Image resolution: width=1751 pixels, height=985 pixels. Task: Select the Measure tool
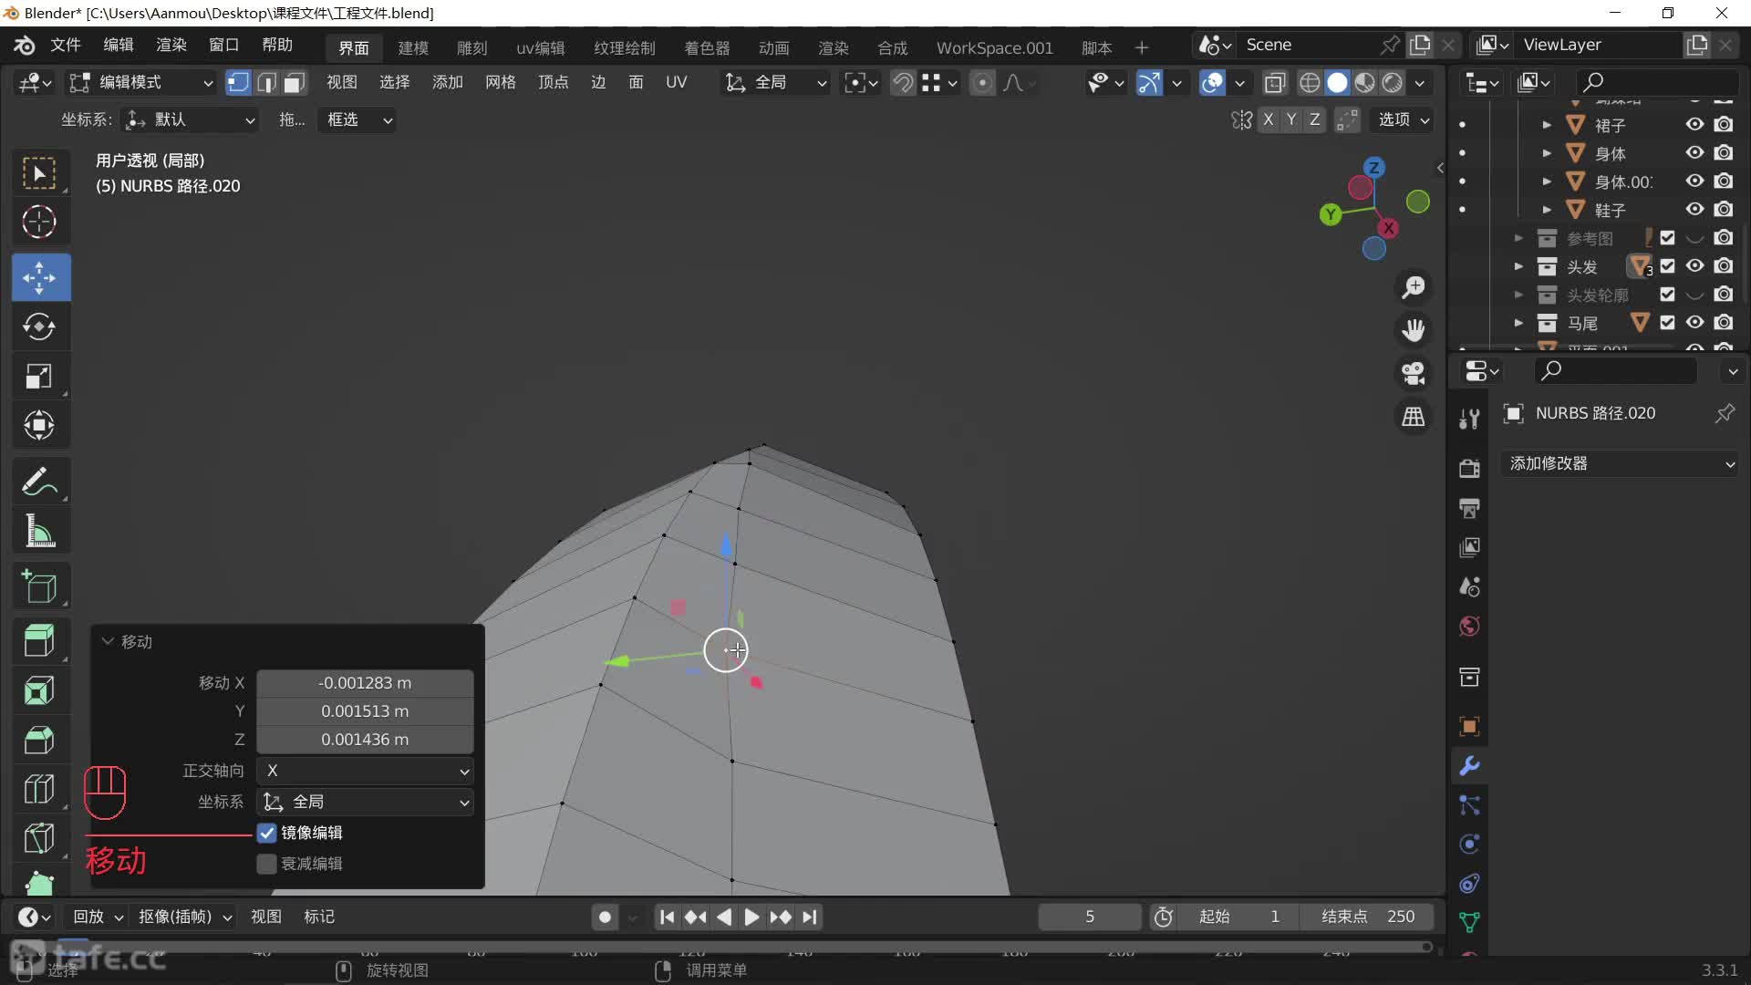(39, 530)
